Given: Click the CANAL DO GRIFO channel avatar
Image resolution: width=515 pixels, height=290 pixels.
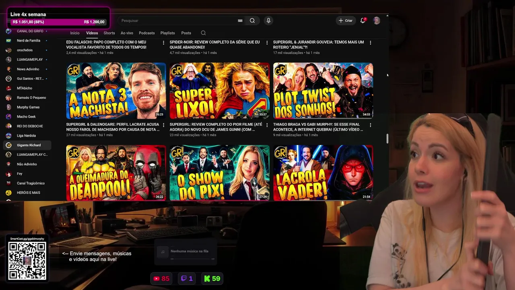Looking at the screenshot, I should (8, 31).
